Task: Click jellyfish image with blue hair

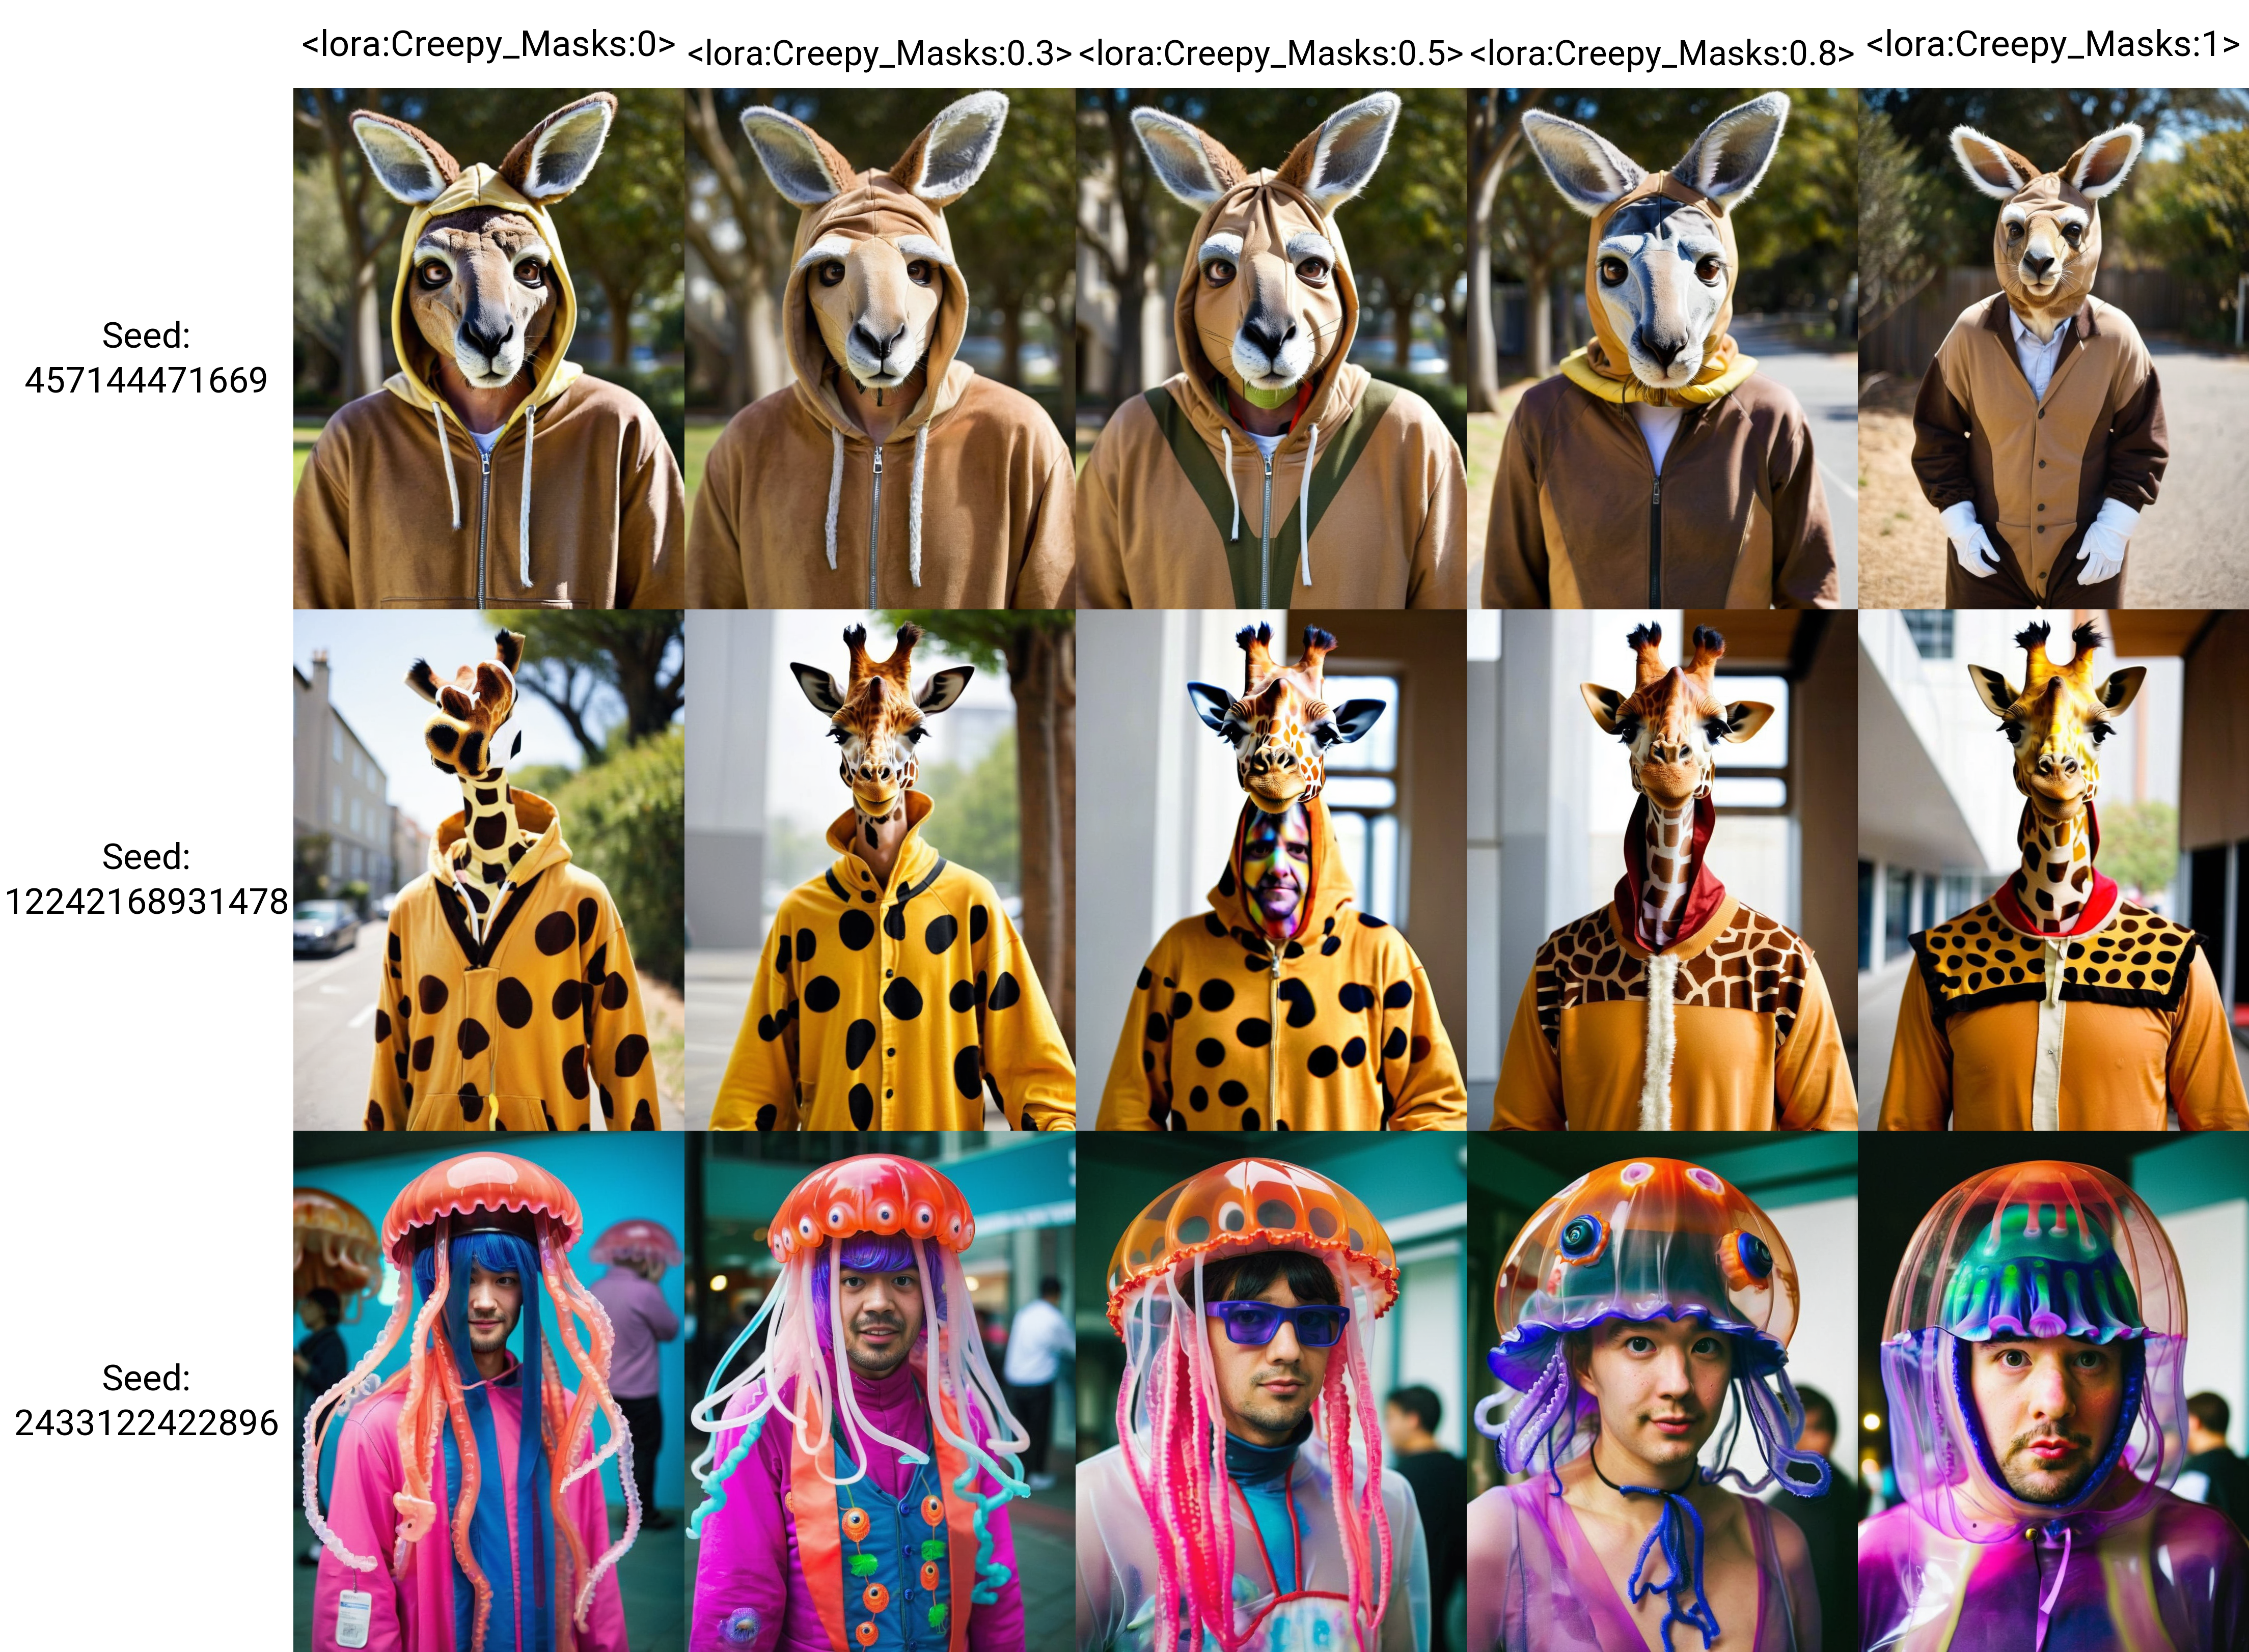Action: (488, 1391)
